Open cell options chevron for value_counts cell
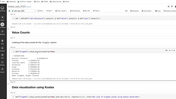176x99 pixels. tap(170, 50)
